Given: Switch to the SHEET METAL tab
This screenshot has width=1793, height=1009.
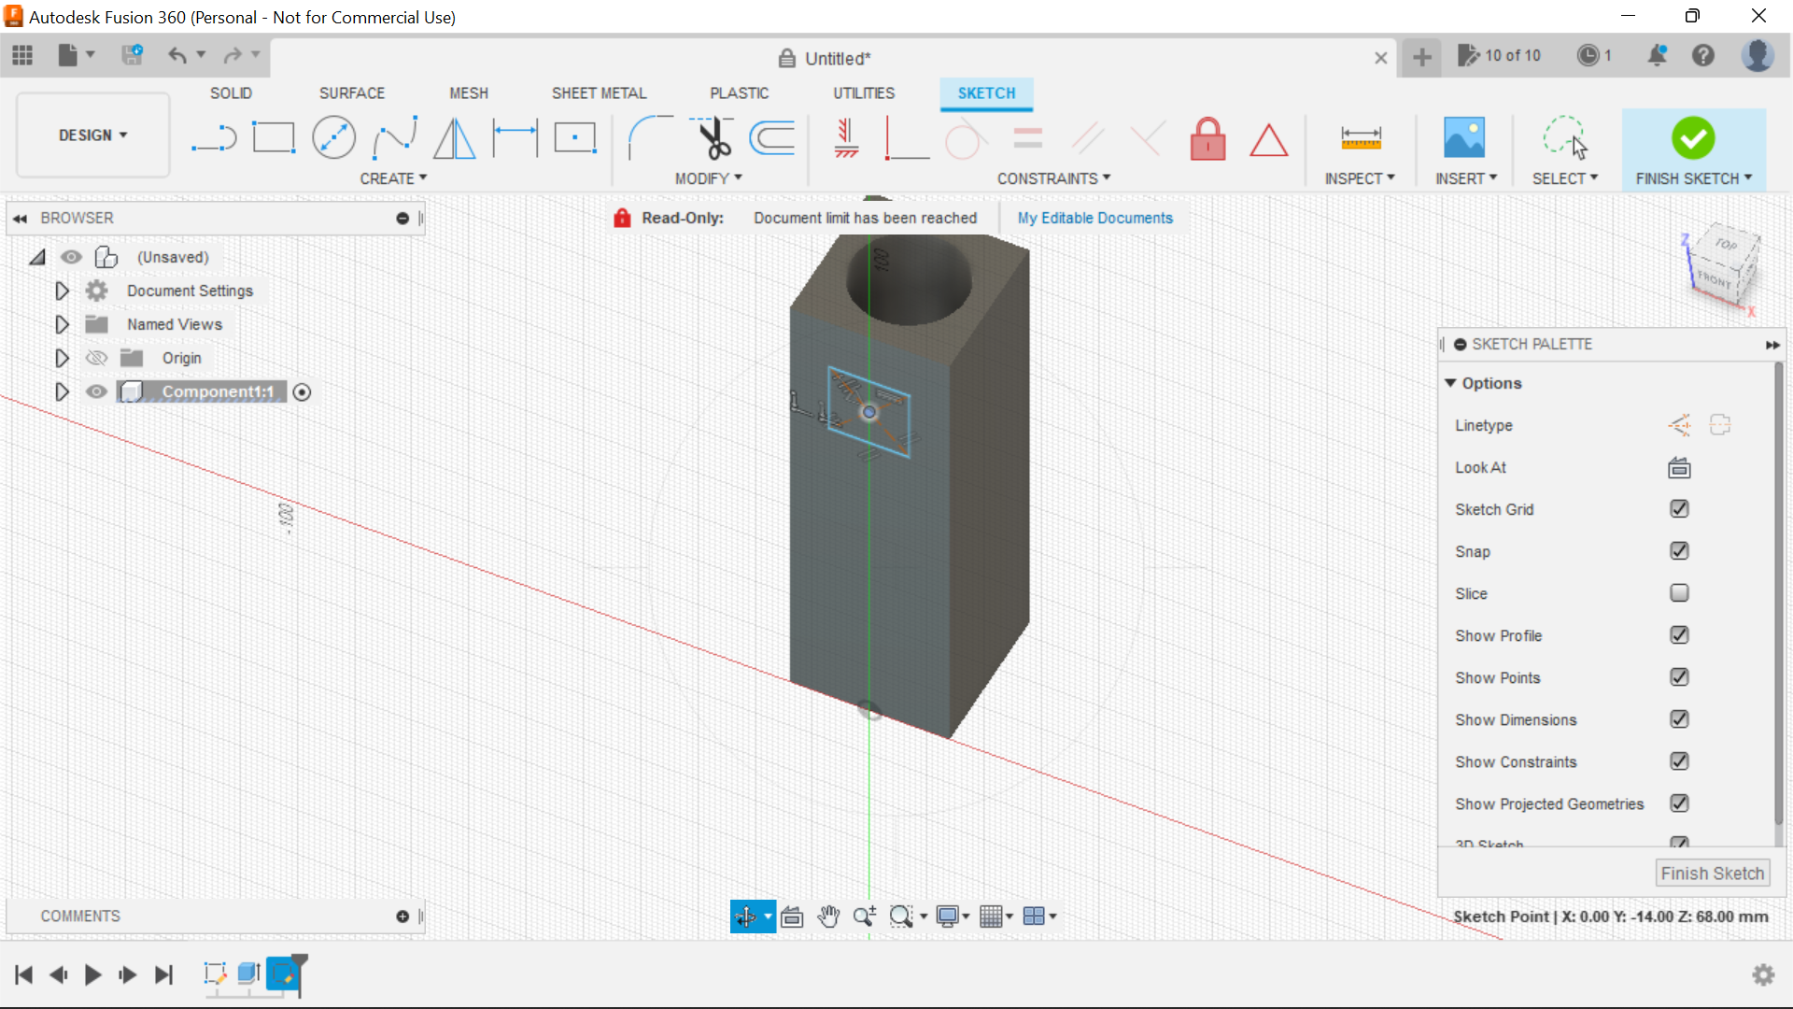Looking at the screenshot, I should [x=599, y=93].
